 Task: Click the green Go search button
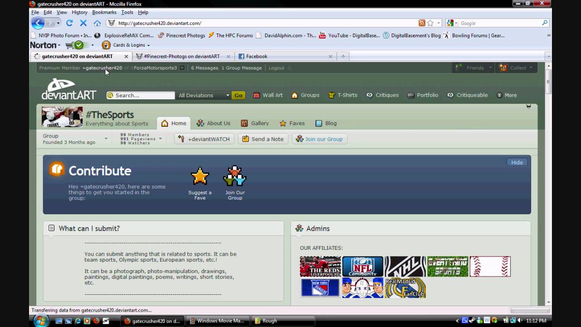238,95
